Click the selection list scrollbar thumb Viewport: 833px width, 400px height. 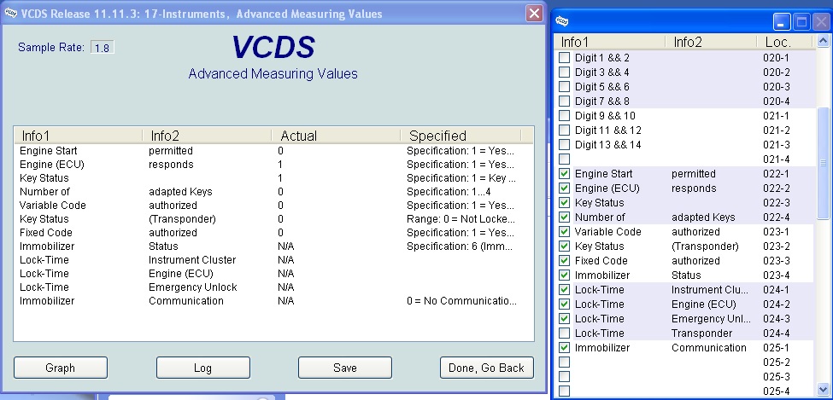pos(823,163)
